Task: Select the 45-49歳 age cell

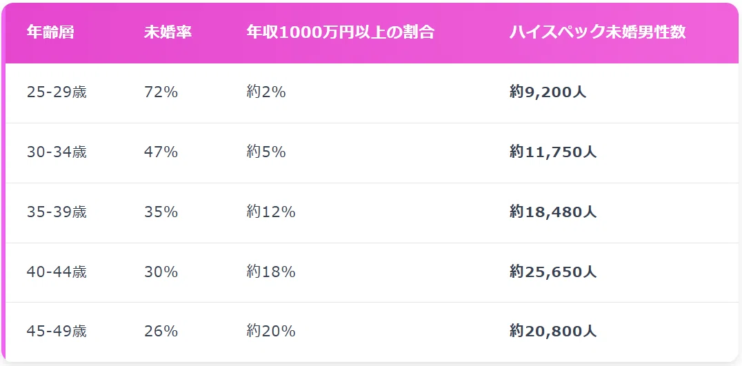Action: click(57, 332)
